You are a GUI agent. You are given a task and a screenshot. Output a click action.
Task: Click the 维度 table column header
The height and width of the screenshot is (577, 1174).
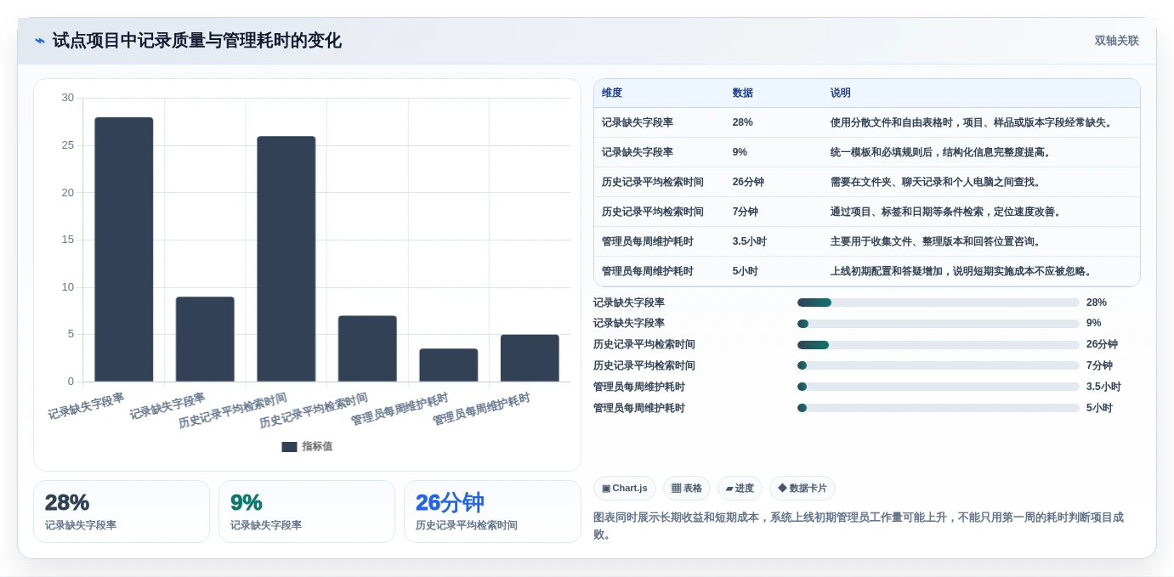point(612,93)
